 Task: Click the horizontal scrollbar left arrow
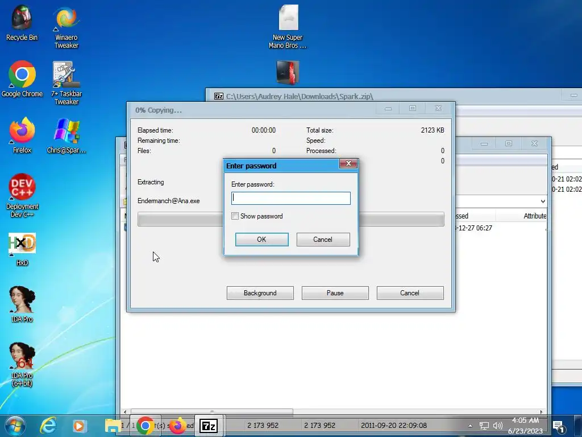[x=125, y=412]
